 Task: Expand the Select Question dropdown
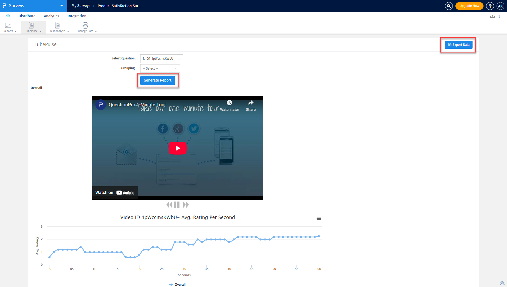(162, 59)
